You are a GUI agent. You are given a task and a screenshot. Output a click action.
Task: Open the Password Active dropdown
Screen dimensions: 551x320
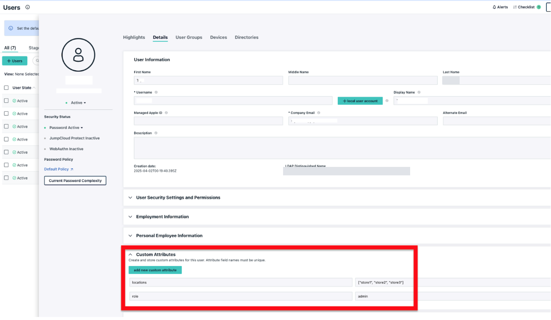[66, 128]
